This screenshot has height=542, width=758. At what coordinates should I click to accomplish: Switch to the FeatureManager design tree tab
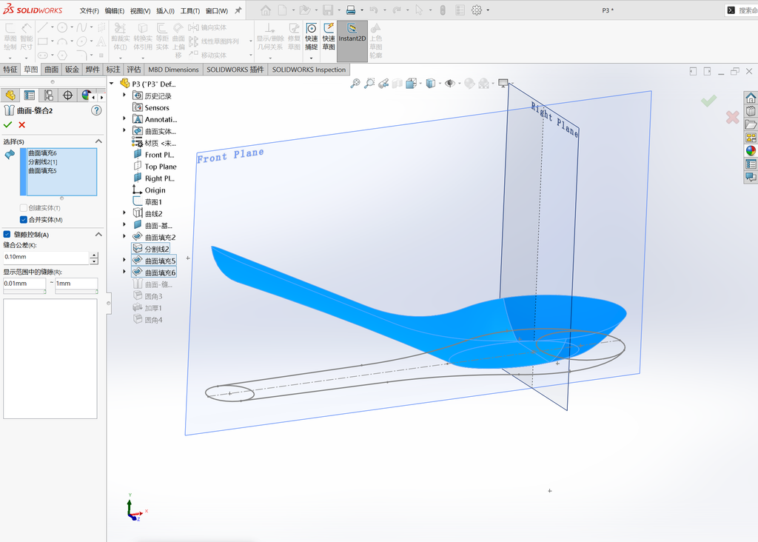(x=10, y=96)
